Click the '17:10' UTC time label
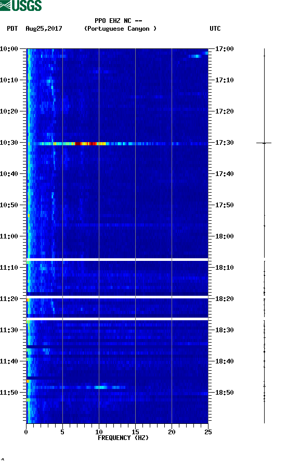The image size is (287, 465). click(x=224, y=80)
